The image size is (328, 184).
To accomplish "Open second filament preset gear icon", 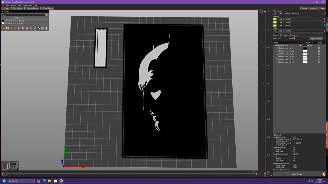I will pos(324,22).
